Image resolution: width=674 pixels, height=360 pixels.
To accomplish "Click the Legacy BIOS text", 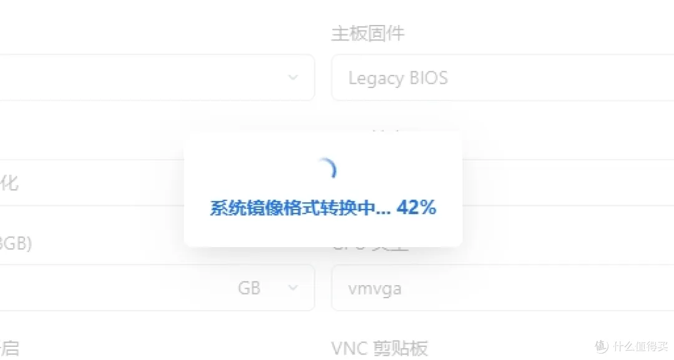I will pos(398,79).
